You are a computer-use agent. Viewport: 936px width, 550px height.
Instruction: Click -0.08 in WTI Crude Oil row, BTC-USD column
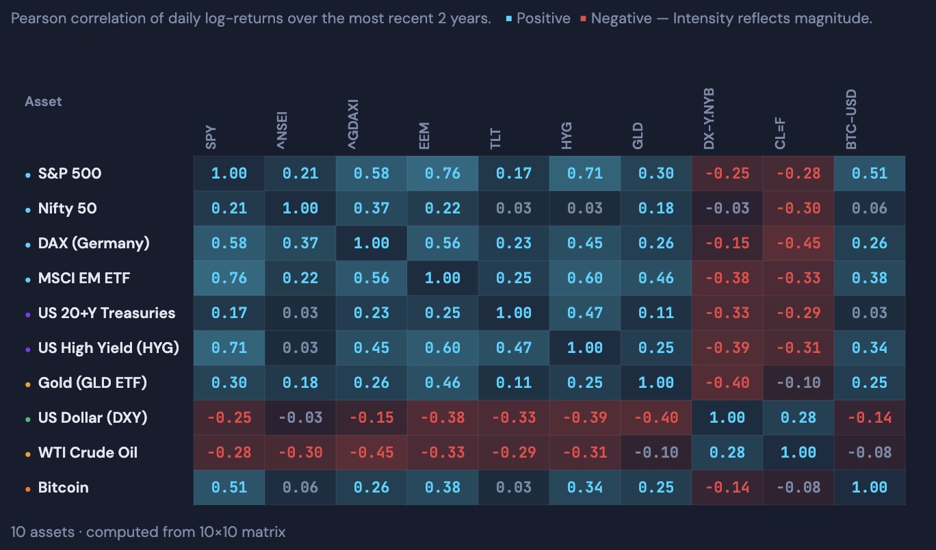(870, 453)
